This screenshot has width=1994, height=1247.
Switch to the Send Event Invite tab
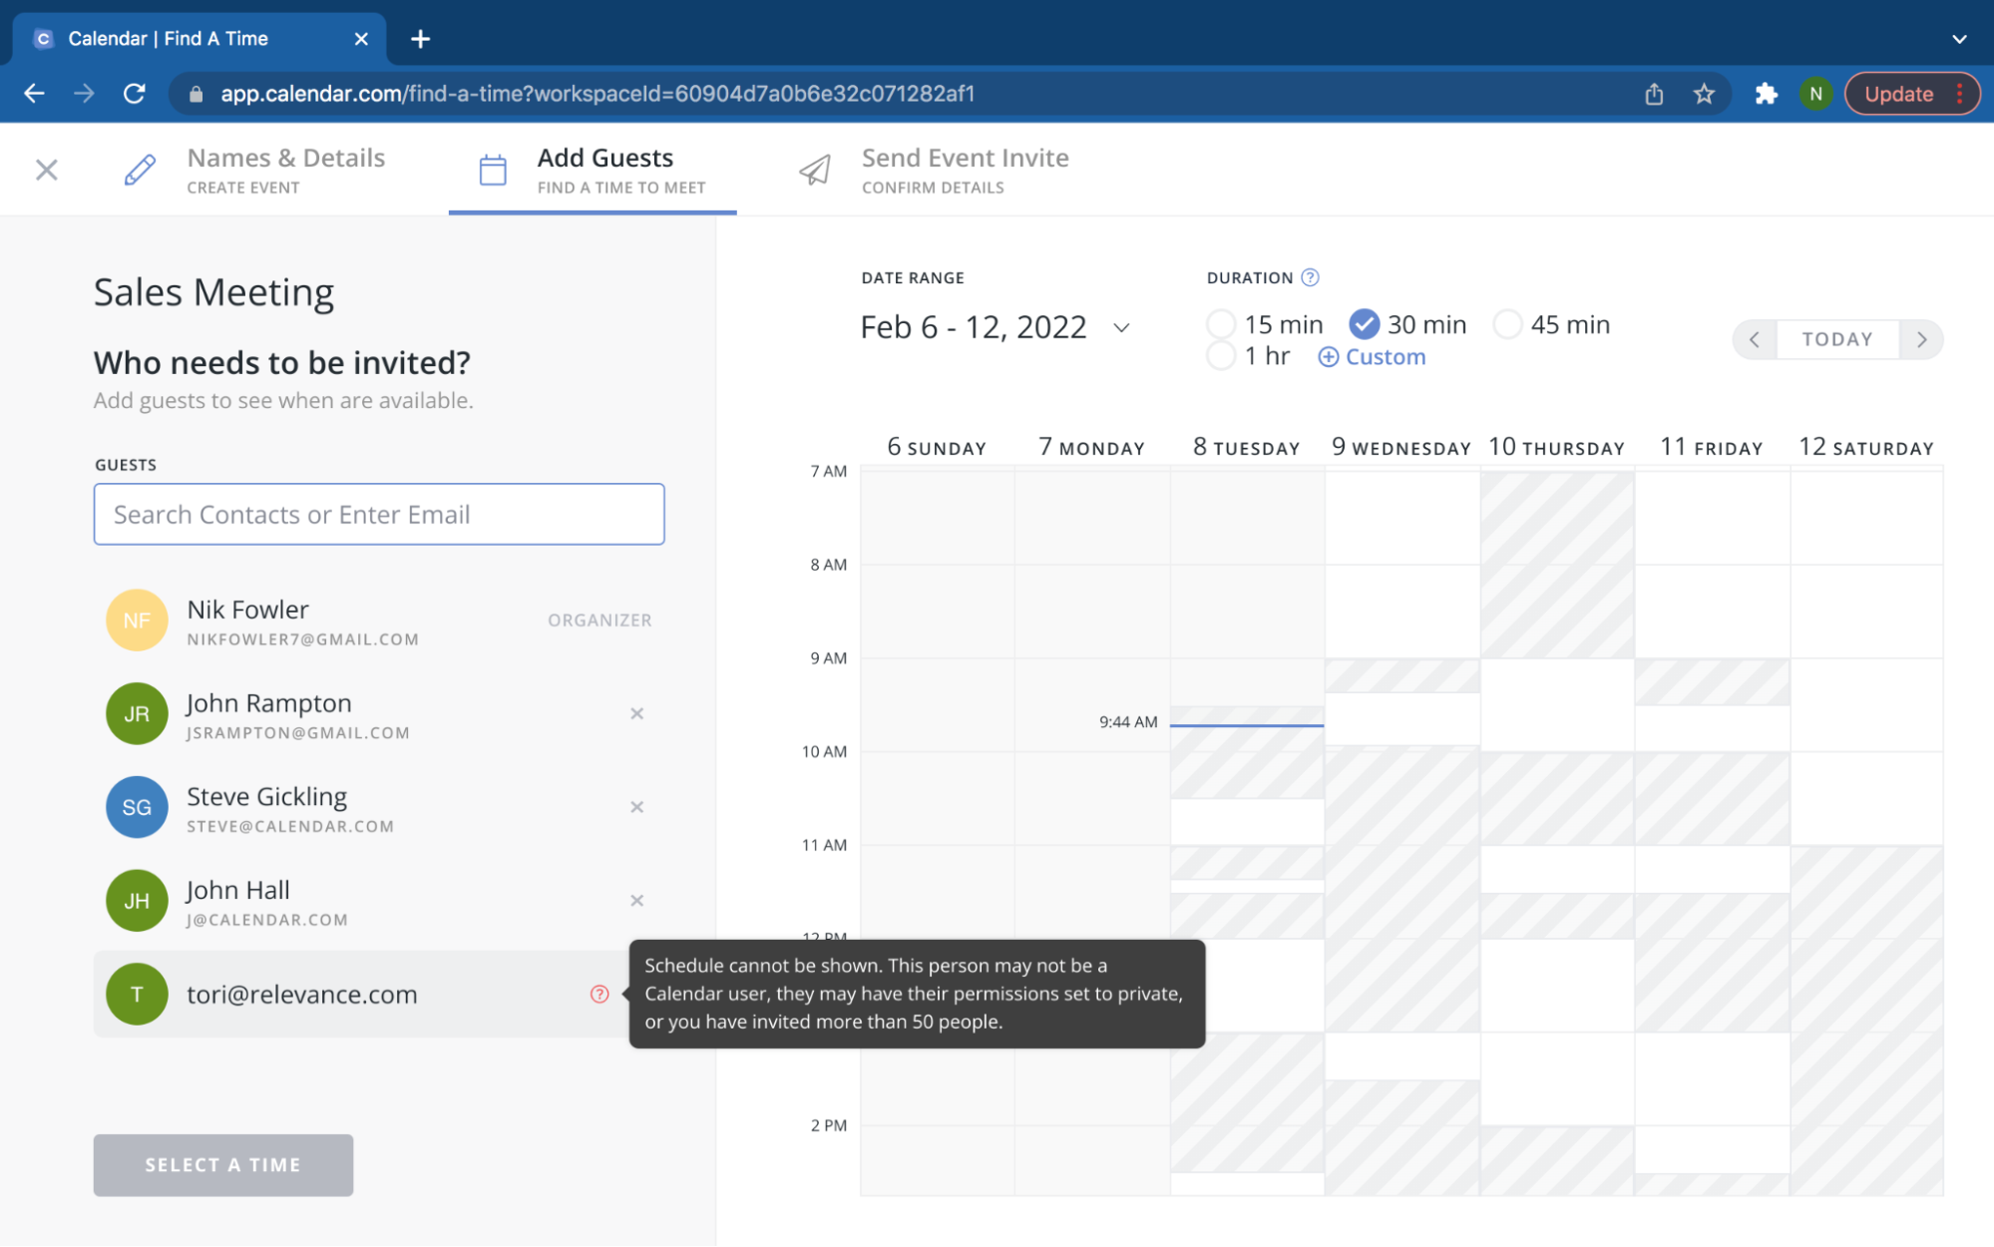click(963, 170)
